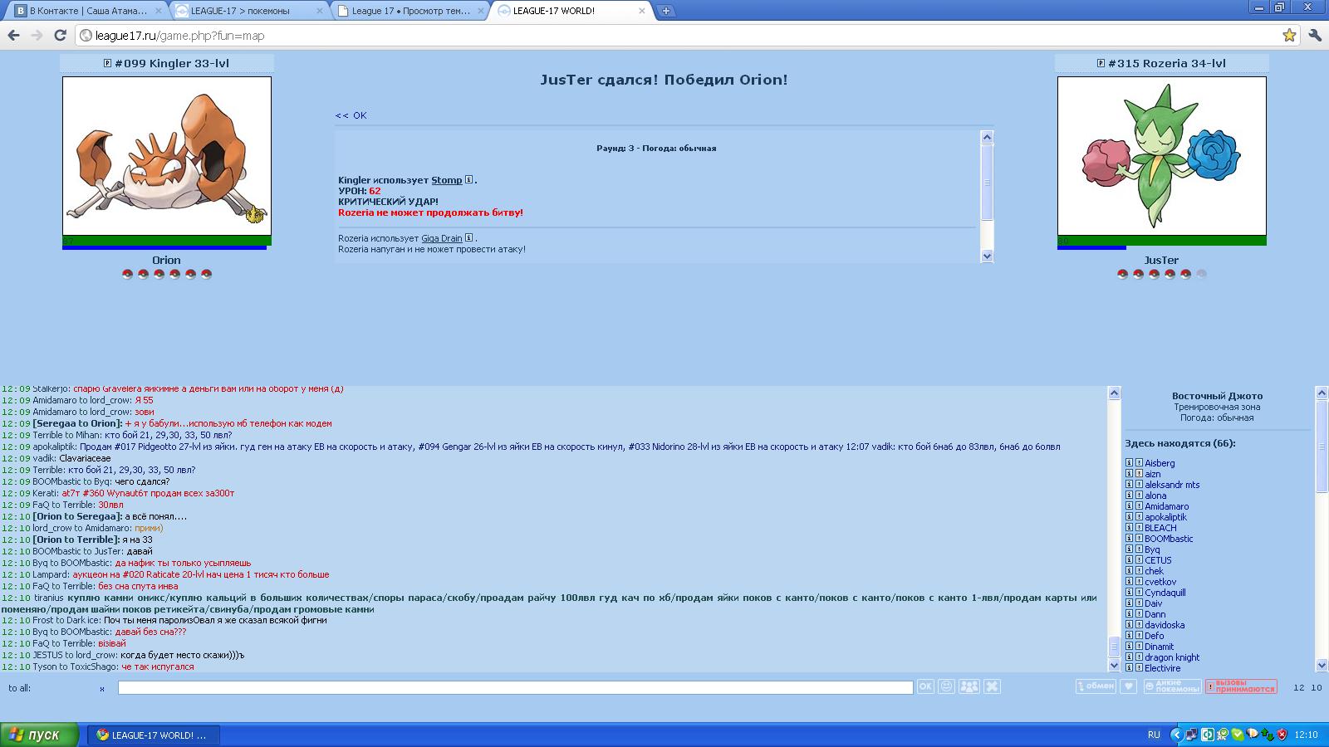Bookmark page with the star icon
Image resolution: width=1329 pixels, height=747 pixels.
click(1289, 35)
